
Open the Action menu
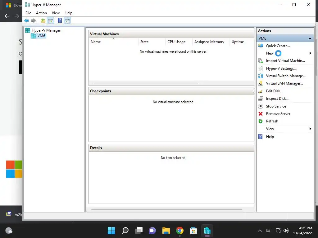pos(41,13)
